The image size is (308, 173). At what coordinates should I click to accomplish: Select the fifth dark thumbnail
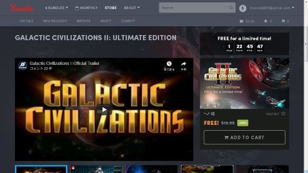point(263,169)
